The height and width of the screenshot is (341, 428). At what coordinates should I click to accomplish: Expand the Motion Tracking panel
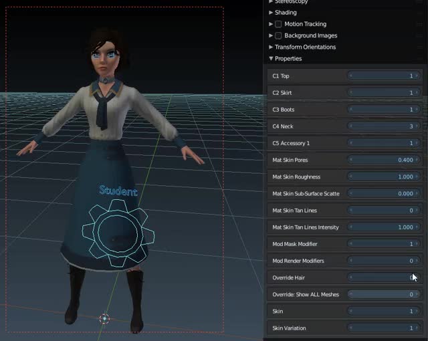pos(271,24)
